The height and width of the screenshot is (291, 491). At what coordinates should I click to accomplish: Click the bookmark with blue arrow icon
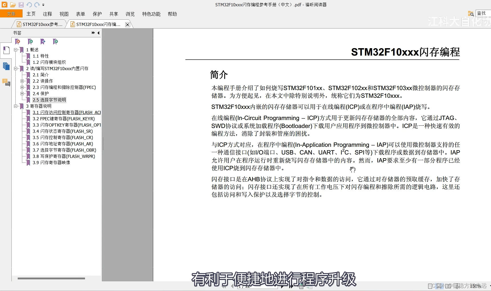tap(43, 42)
